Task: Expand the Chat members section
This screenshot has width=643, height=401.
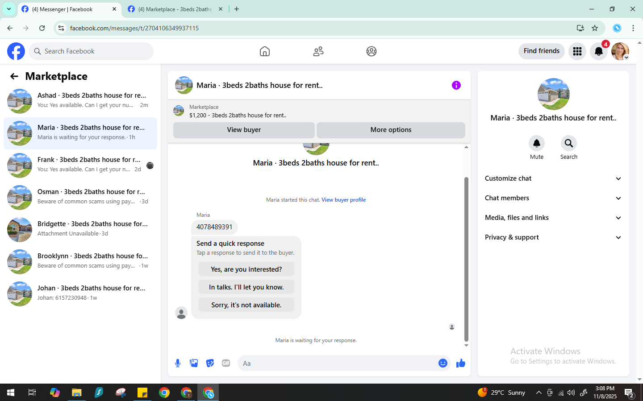Action: 554,198
